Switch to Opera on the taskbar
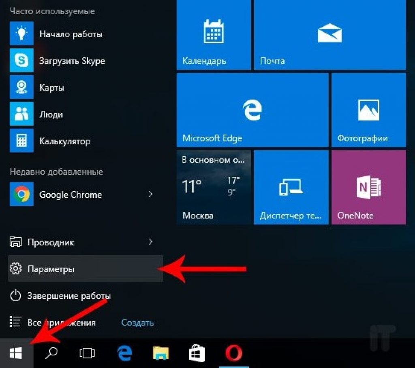The height and width of the screenshot is (368, 415). pyautogui.click(x=234, y=353)
